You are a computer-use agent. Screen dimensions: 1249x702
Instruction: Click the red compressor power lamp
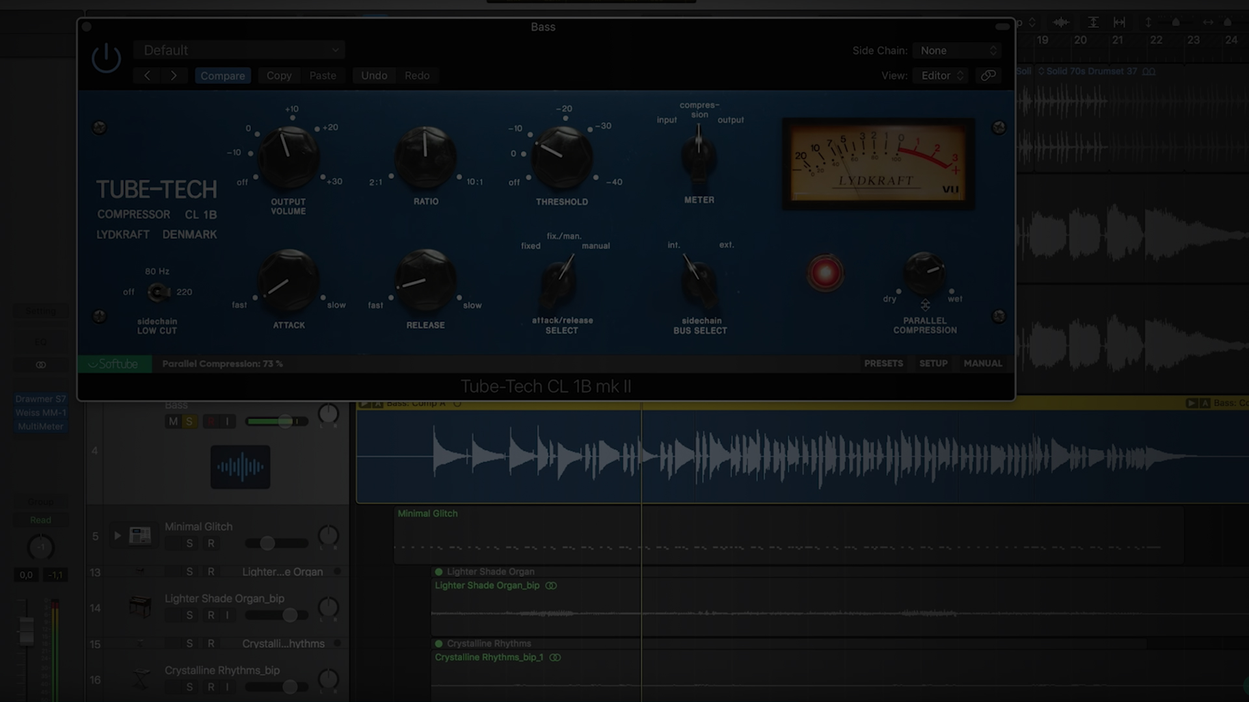pos(825,273)
